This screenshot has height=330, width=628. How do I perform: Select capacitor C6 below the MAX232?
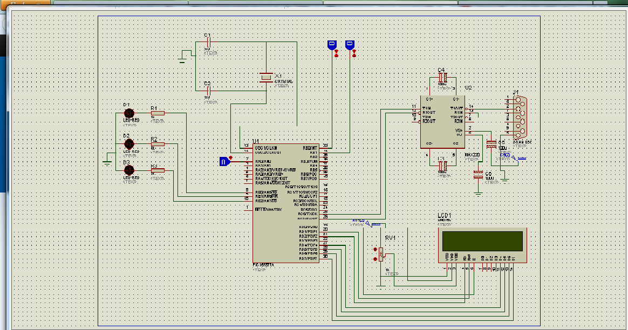point(478,174)
